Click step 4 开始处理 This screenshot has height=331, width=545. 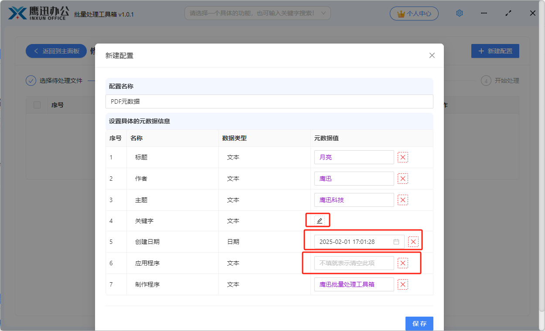point(500,81)
